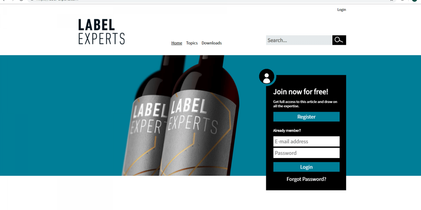Focus the E-mail address field
Screen dimensions: 421x210
coord(307,141)
